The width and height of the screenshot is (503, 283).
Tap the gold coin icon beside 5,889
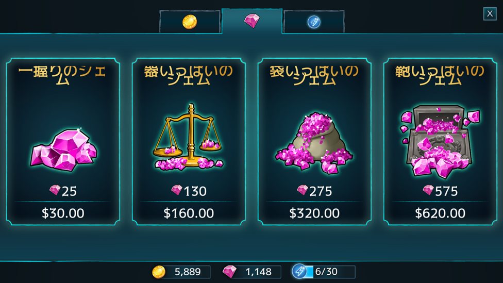point(158,272)
